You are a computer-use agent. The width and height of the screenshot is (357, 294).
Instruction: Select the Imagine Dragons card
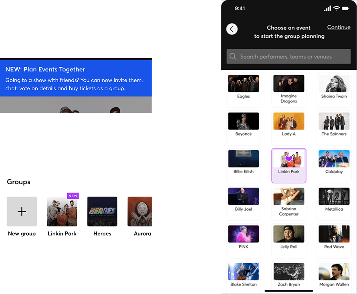[289, 91]
